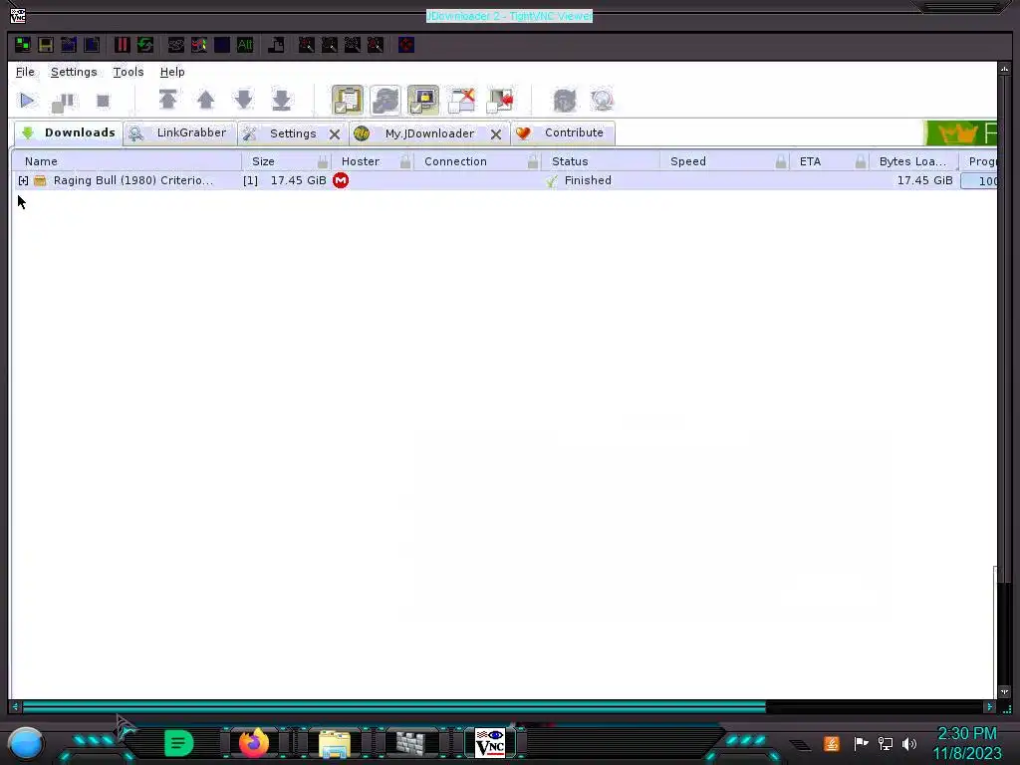Click the grayed reconnect now icon
This screenshot has height=765, width=1020.
pyautogui.click(x=565, y=101)
